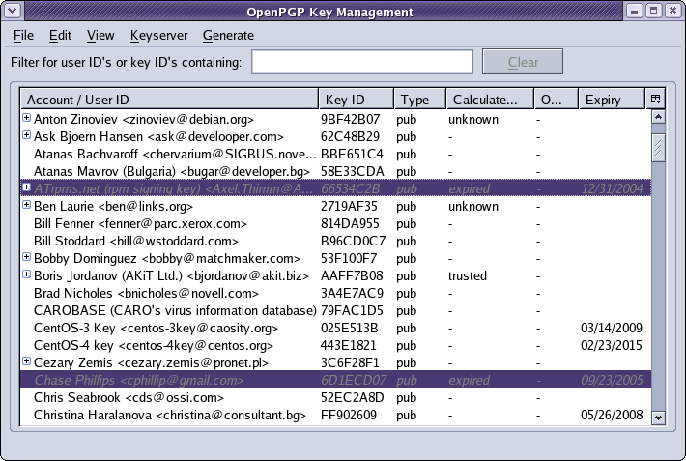686x461 pixels.
Task: Maximize the OpenPGP Key Management window
Action: (653, 11)
